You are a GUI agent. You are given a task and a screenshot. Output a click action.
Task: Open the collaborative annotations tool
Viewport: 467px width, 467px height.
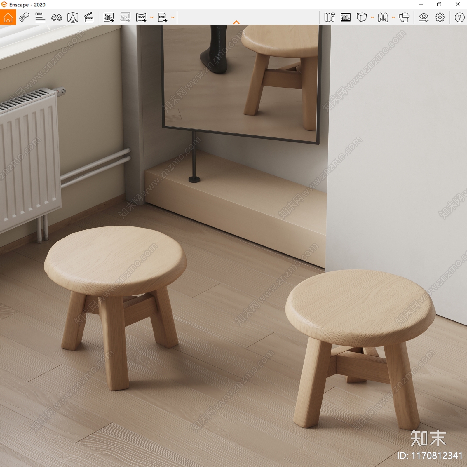(24, 17)
